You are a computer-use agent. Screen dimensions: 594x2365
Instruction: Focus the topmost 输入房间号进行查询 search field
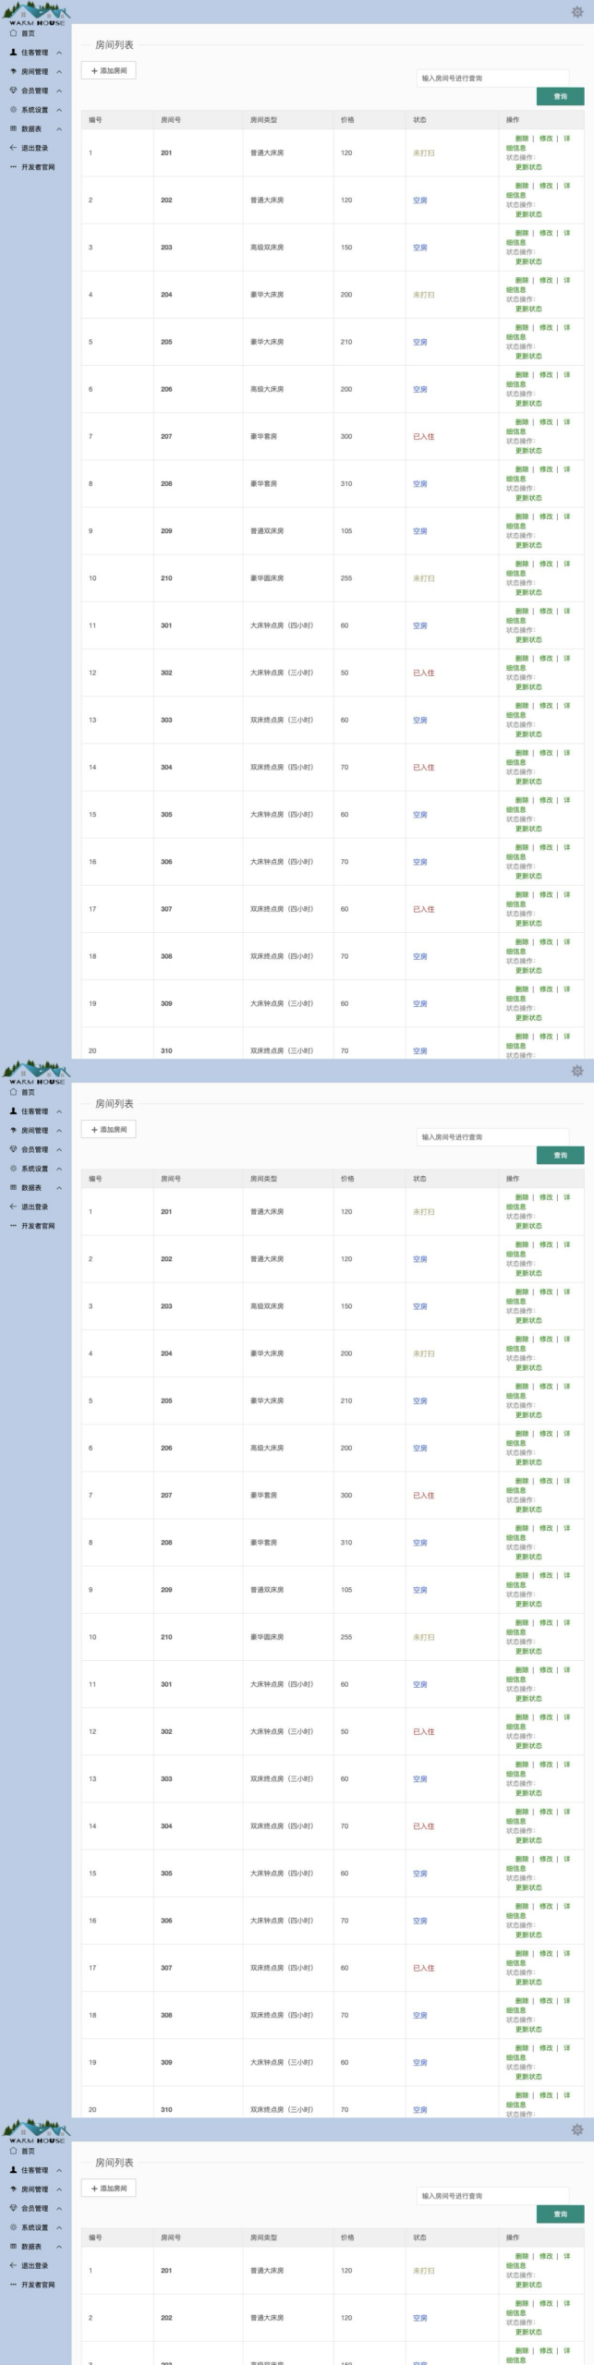493,79
